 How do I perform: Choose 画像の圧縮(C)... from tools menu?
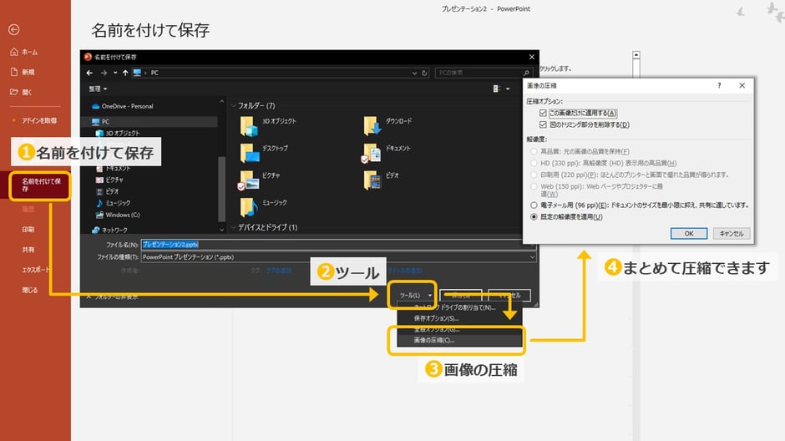[x=434, y=341]
